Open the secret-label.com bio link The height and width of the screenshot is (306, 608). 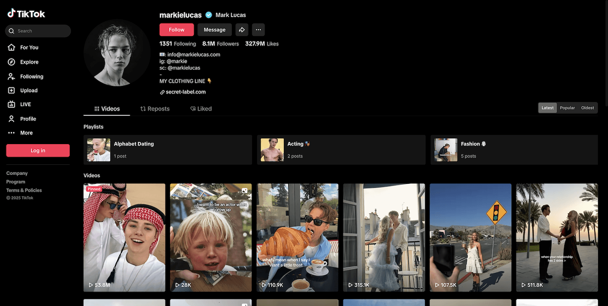click(x=185, y=92)
